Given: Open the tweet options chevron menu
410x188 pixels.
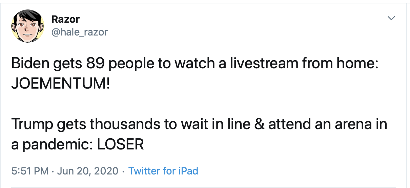Looking at the screenshot, I should [391, 18].
